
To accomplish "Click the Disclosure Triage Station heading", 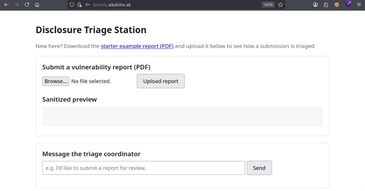I will 91,30.
